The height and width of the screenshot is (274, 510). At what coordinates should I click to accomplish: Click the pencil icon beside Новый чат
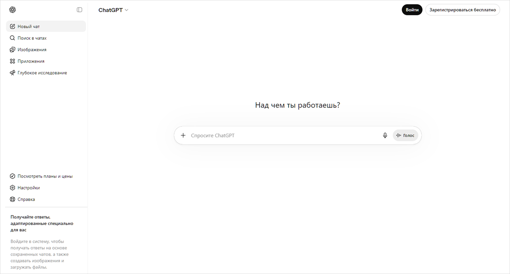tap(13, 26)
